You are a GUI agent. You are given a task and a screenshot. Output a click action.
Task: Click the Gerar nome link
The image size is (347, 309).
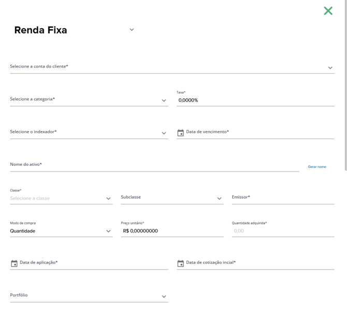(x=317, y=166)
